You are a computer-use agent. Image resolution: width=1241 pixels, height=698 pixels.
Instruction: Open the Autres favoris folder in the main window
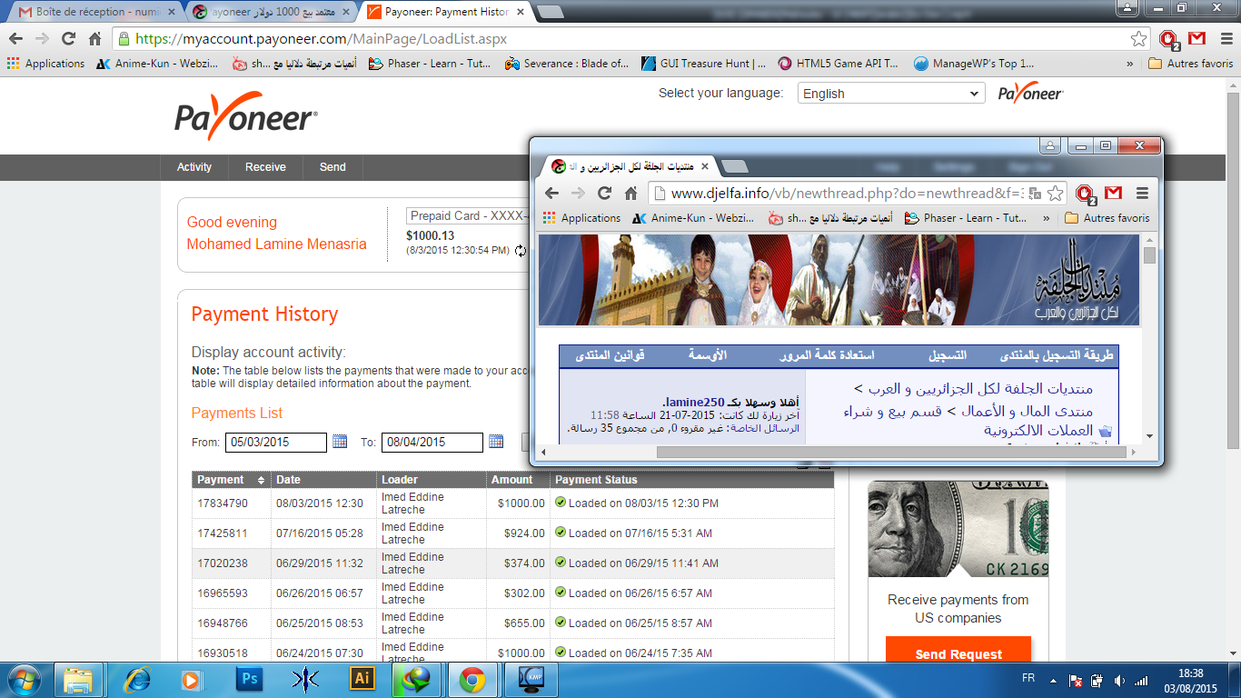1190,64
